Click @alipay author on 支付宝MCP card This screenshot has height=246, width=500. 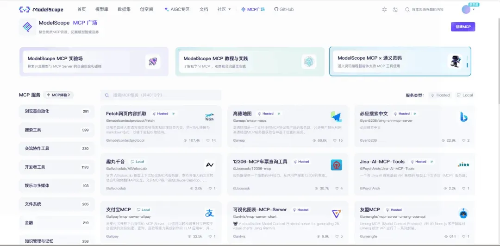(x=112, y=236)
